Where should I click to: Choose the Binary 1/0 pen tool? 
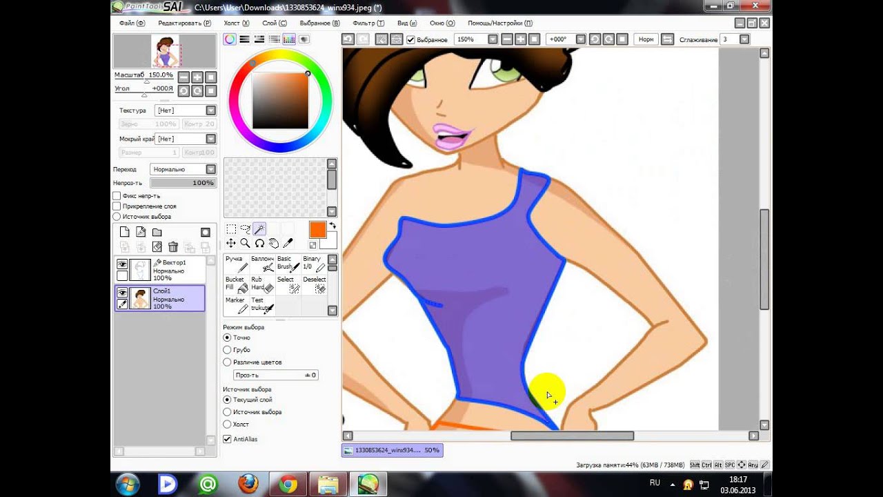[x=314, y=264]
